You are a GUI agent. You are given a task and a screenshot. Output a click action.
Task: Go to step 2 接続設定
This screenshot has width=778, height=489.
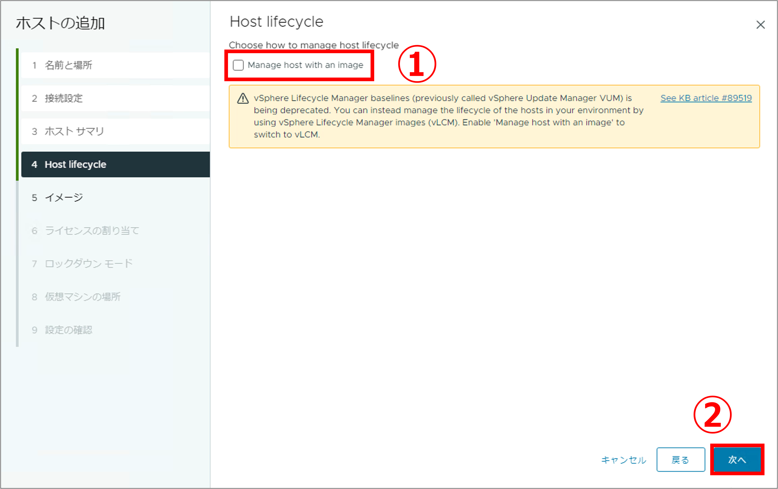(64, 98)
